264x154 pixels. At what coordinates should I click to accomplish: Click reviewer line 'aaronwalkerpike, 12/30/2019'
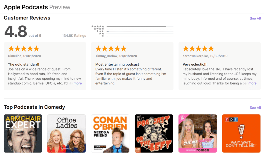pos(205,56)
